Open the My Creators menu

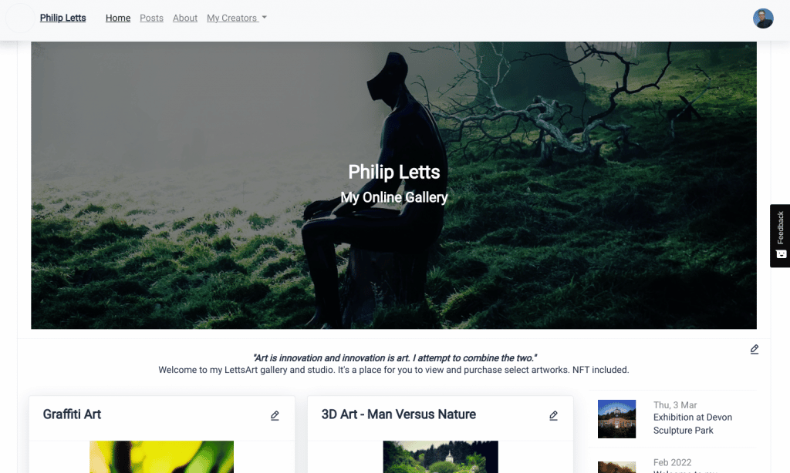(x=236, y=18)
